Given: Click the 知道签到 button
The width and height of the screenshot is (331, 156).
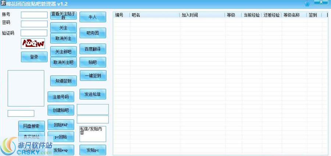Looking at the screenshot, I should coord(64,81).
